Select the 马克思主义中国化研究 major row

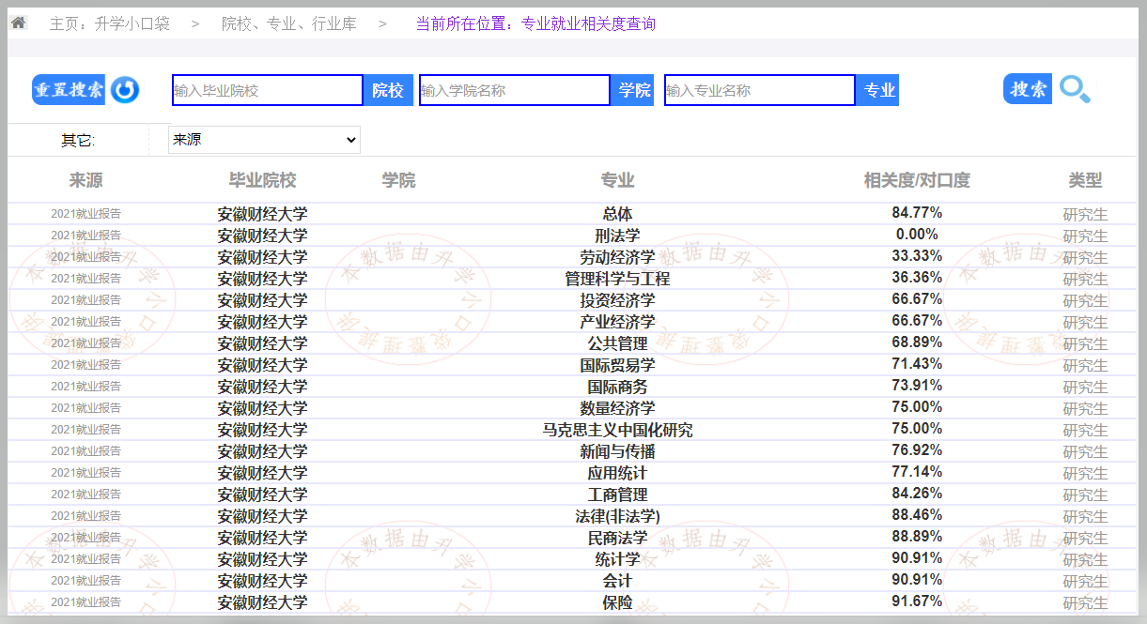(617, 430)
